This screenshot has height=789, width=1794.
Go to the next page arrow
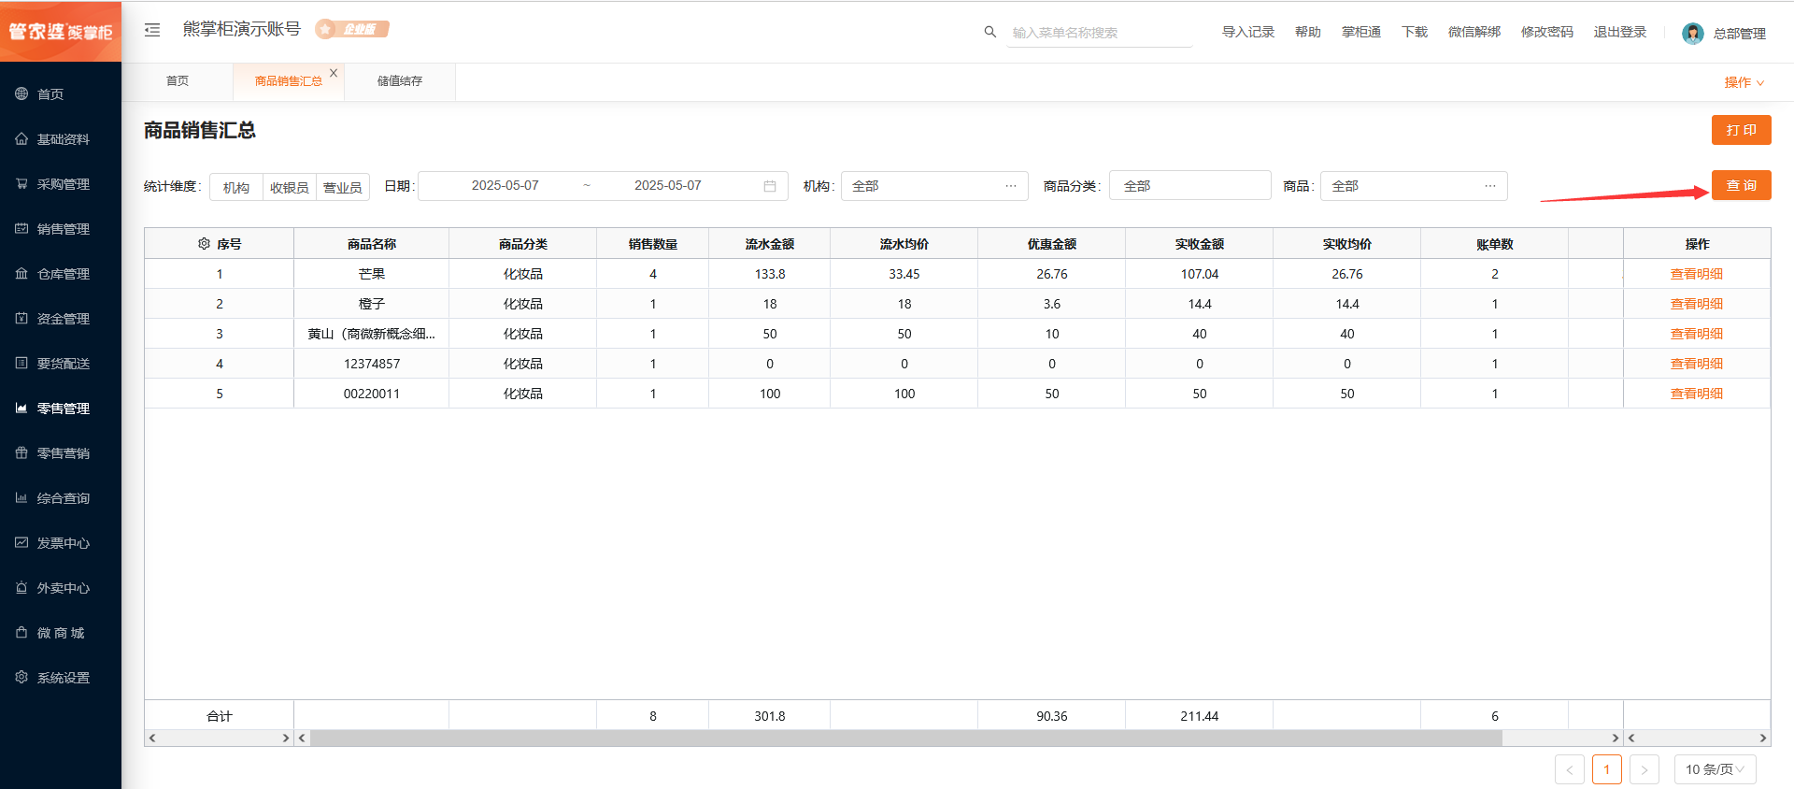pos(1644,769)
